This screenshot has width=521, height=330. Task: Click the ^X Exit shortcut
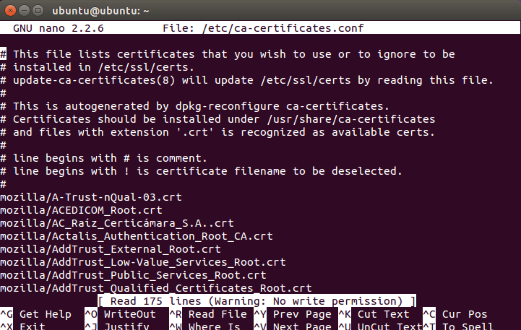click(x=22, y=326)
